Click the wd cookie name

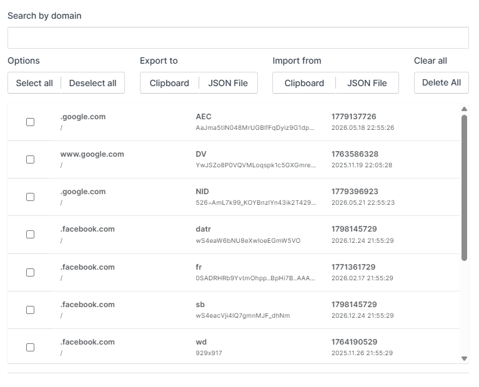(201, 342)
